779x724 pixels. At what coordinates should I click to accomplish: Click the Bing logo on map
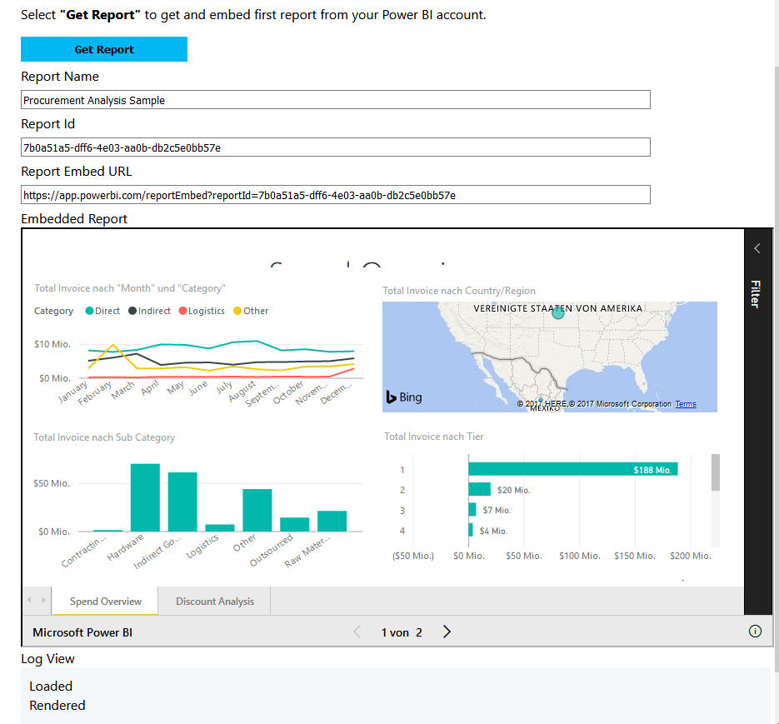coord(404,397)
